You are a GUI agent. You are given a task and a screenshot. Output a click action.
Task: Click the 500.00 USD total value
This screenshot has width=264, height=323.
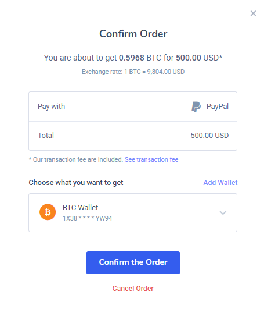point(209,136)
